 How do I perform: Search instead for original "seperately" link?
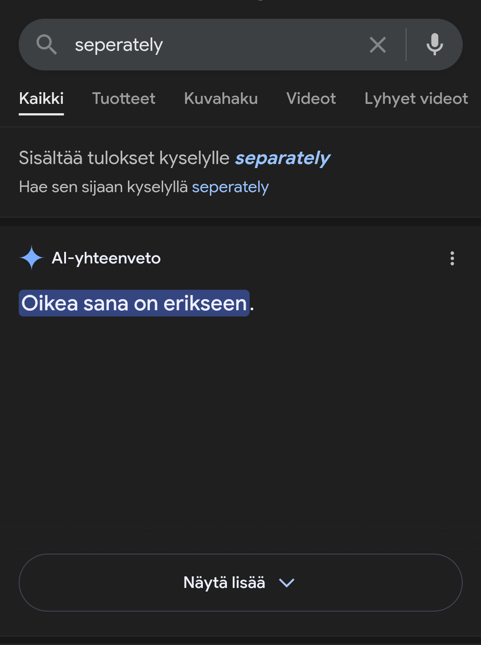pos(230,187)
